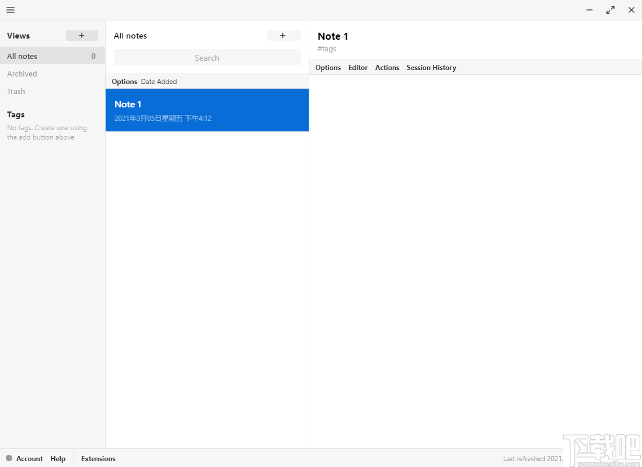The image size is (642, 467).
Task: Select the All notes view
Action: click(53, 56)
